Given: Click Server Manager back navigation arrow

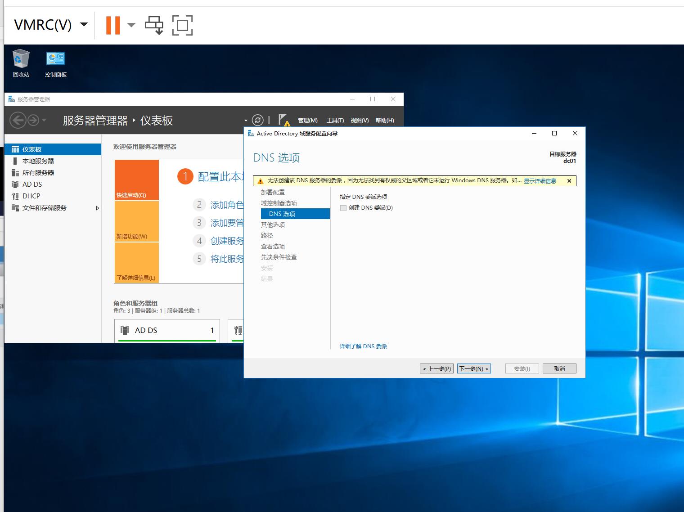Looking at the screenshot, I should point(18,120).
